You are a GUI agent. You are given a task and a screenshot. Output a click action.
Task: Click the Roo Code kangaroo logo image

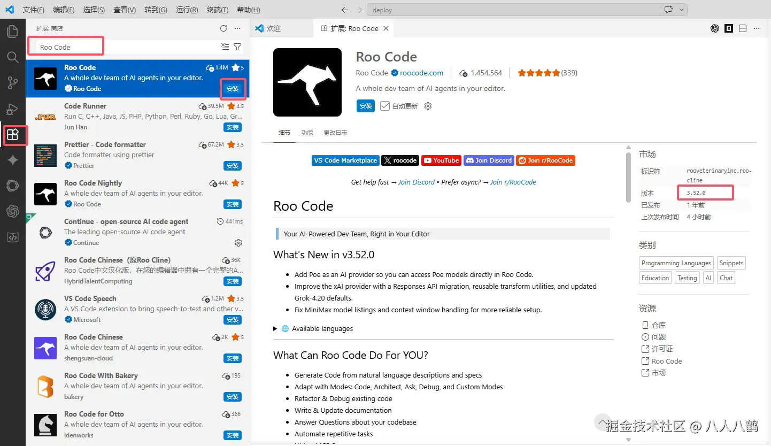coord(307,82)
